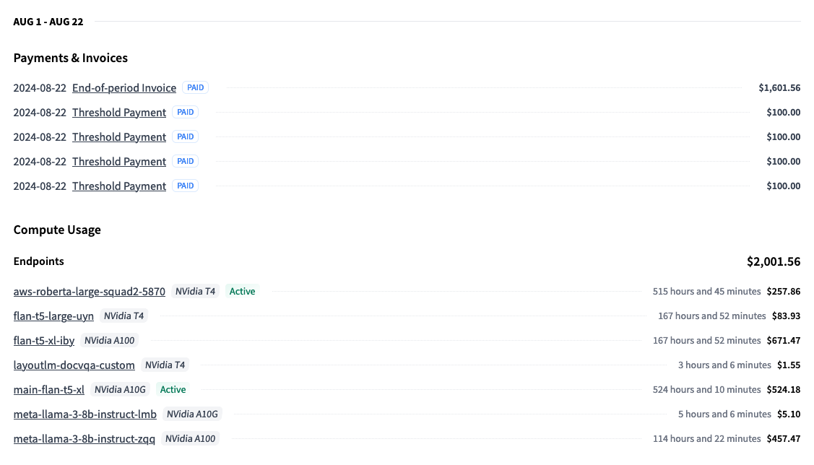Click the $2,001.56 Endpoints total
The image size is (814, 465).
[774, 261]
